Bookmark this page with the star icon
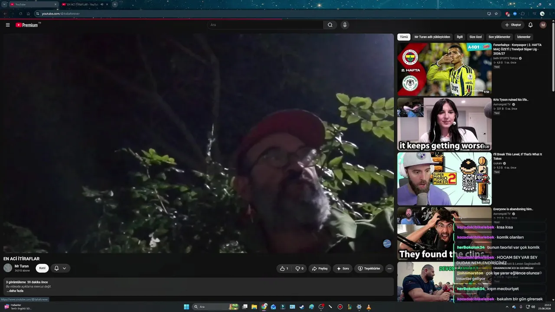Screen dimensions: 555x312 coord(496,14)
